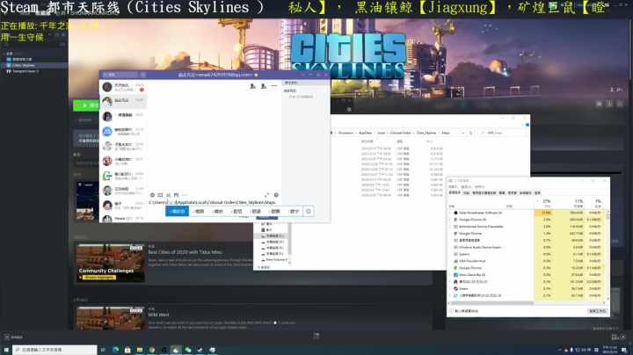Open Chrome from the taskbar

[x=152, y=350]
